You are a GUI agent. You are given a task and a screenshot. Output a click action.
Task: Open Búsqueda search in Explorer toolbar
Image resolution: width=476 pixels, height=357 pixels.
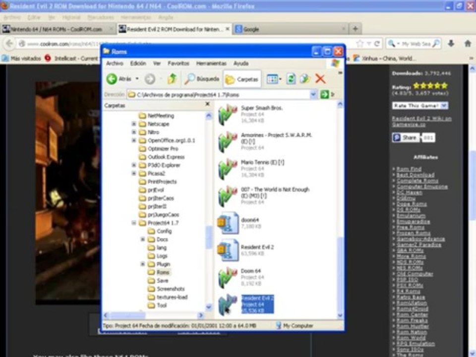coord(202,79)
